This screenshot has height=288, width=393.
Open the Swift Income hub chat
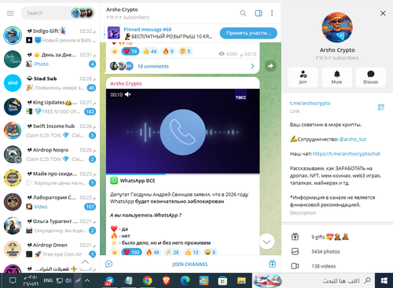point(50,130)
